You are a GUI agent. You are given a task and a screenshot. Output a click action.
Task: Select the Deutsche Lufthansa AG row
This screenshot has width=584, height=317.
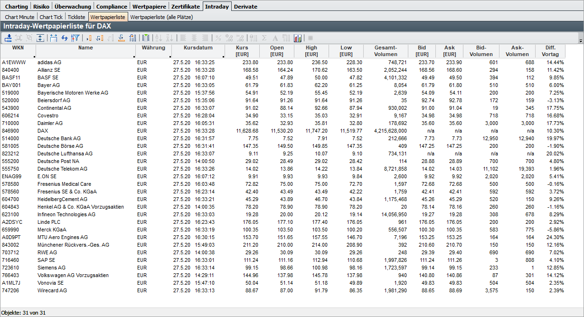65,154
